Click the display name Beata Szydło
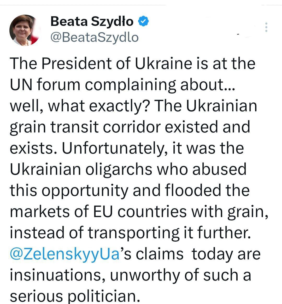Screen dimensions: 282x304 92,21
